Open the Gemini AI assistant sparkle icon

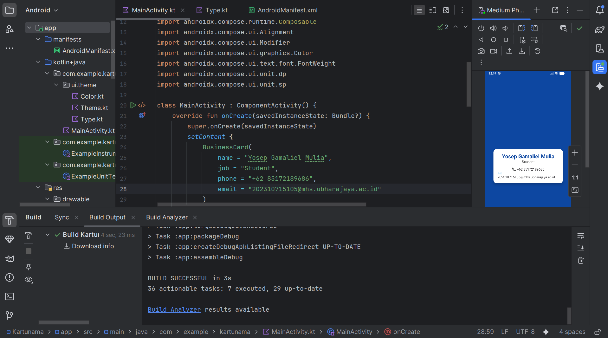tap(599, 86)
